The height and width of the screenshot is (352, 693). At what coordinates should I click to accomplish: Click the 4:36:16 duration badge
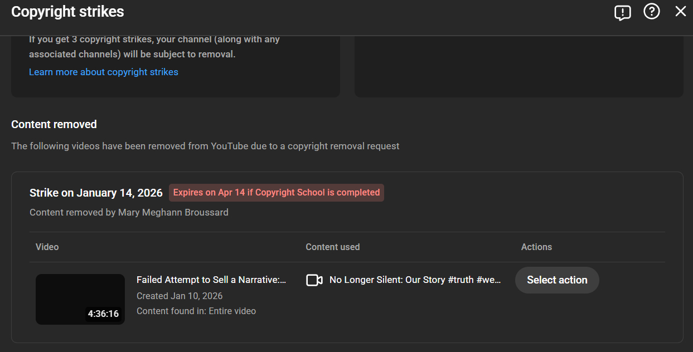pos(103,314)
